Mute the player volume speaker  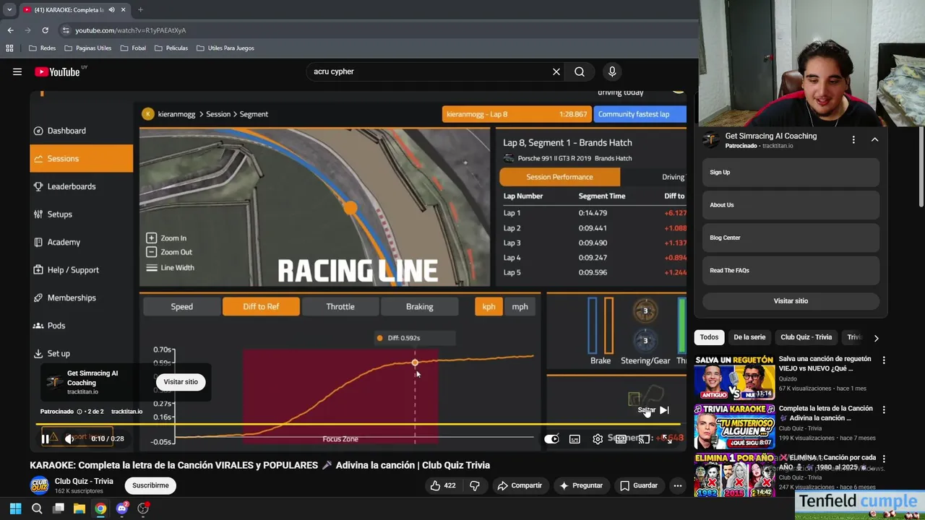[x=69, y=438]
